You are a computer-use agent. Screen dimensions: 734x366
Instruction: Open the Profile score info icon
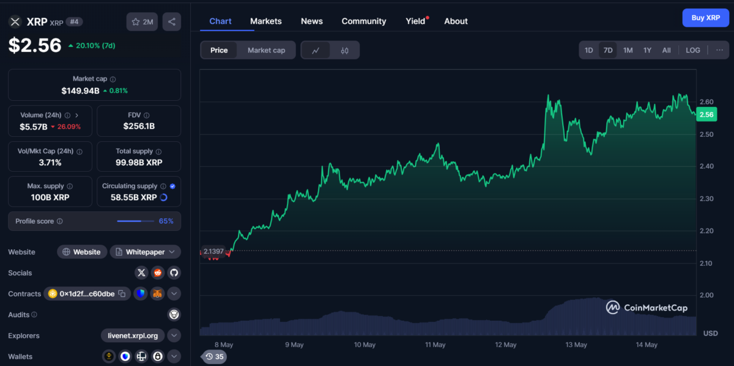point(59,221)
